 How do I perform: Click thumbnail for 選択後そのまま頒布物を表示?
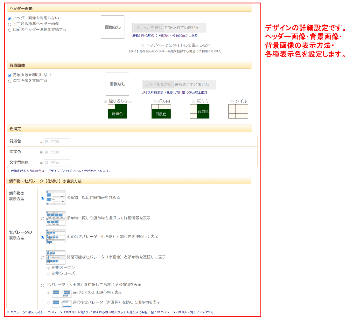tap(62, 293)
